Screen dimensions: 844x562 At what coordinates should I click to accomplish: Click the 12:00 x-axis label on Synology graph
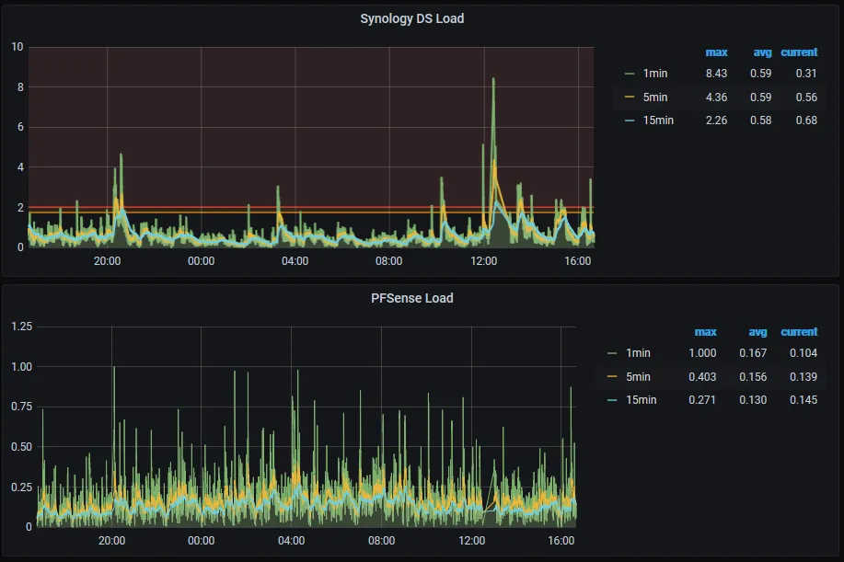pyautogui.click(x=484, y=261)
